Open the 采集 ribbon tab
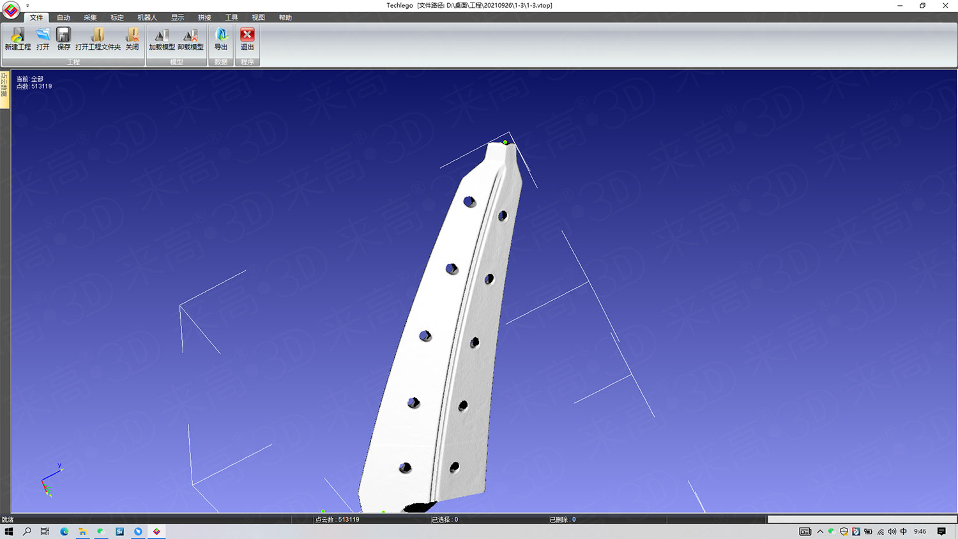 click(x=90, y=18)
